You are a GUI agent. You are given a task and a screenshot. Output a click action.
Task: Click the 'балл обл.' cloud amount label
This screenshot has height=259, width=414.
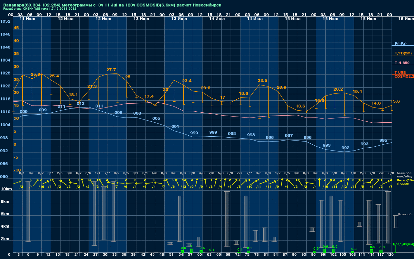coord(404,173)
